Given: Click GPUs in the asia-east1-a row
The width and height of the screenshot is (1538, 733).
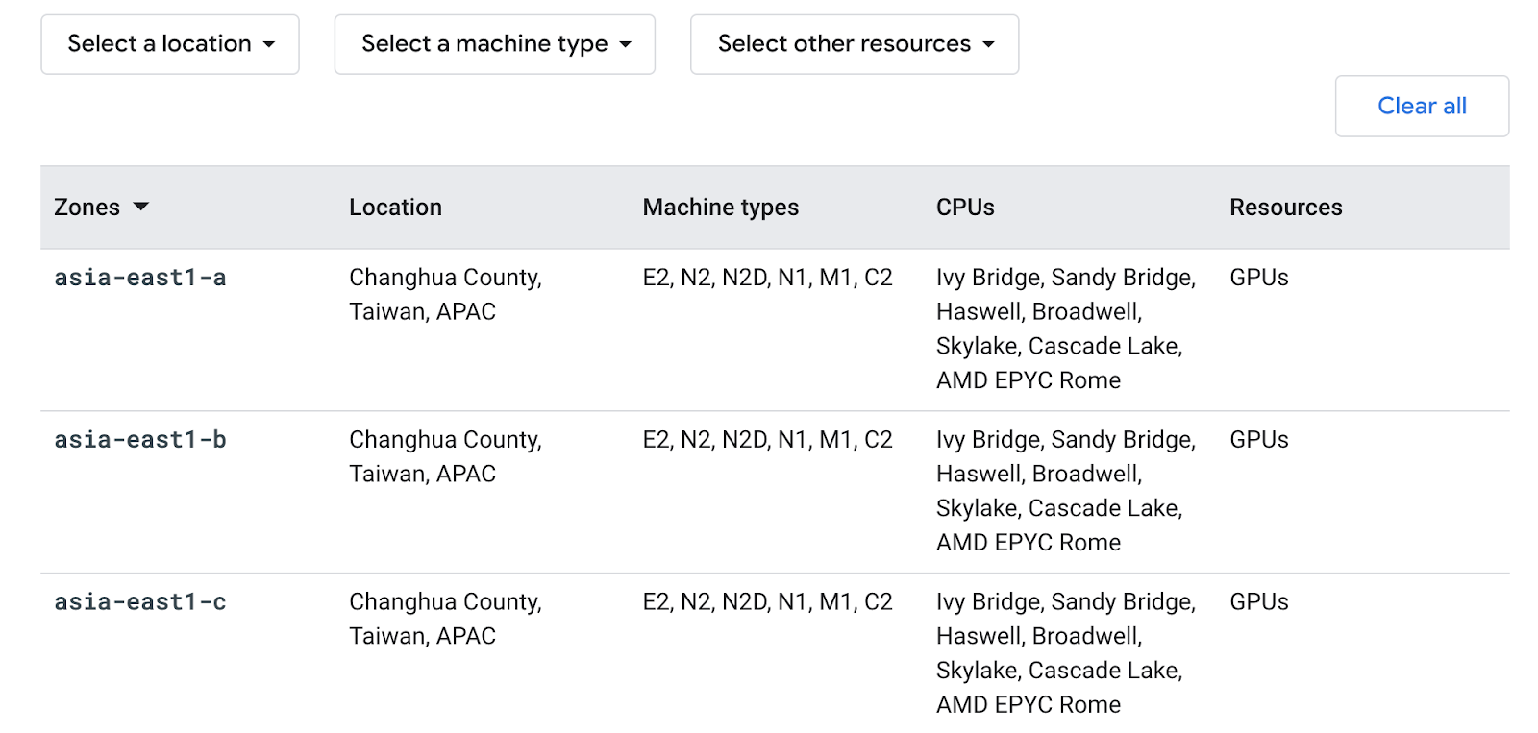Looking at the screenshot, I should (x=1259, y=278).
